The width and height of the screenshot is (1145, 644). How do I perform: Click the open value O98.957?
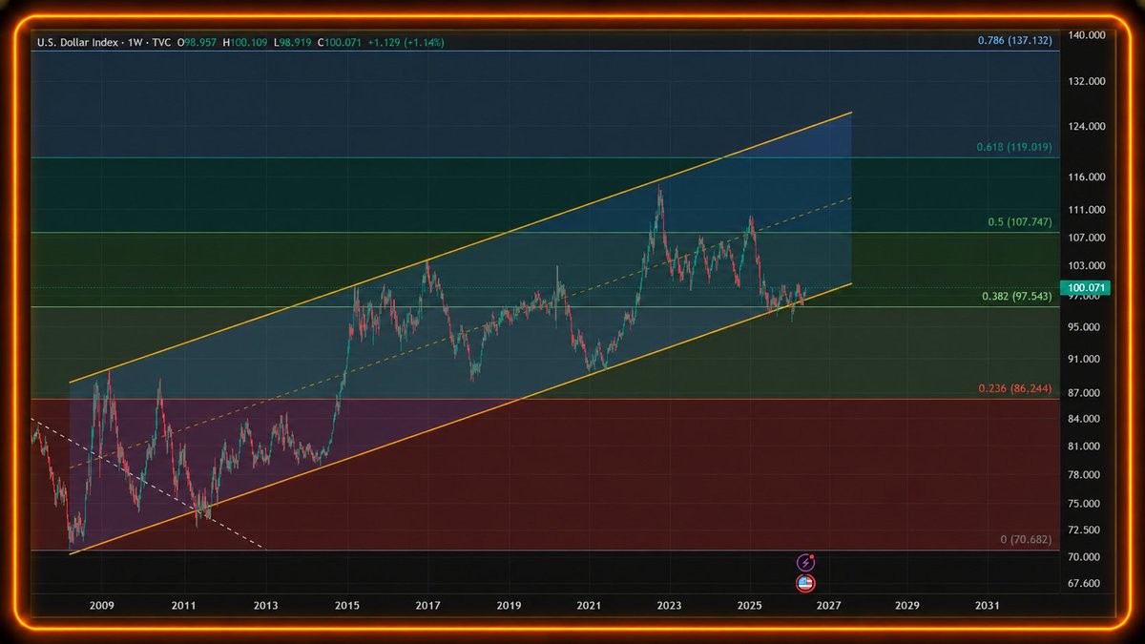point(196,43)
